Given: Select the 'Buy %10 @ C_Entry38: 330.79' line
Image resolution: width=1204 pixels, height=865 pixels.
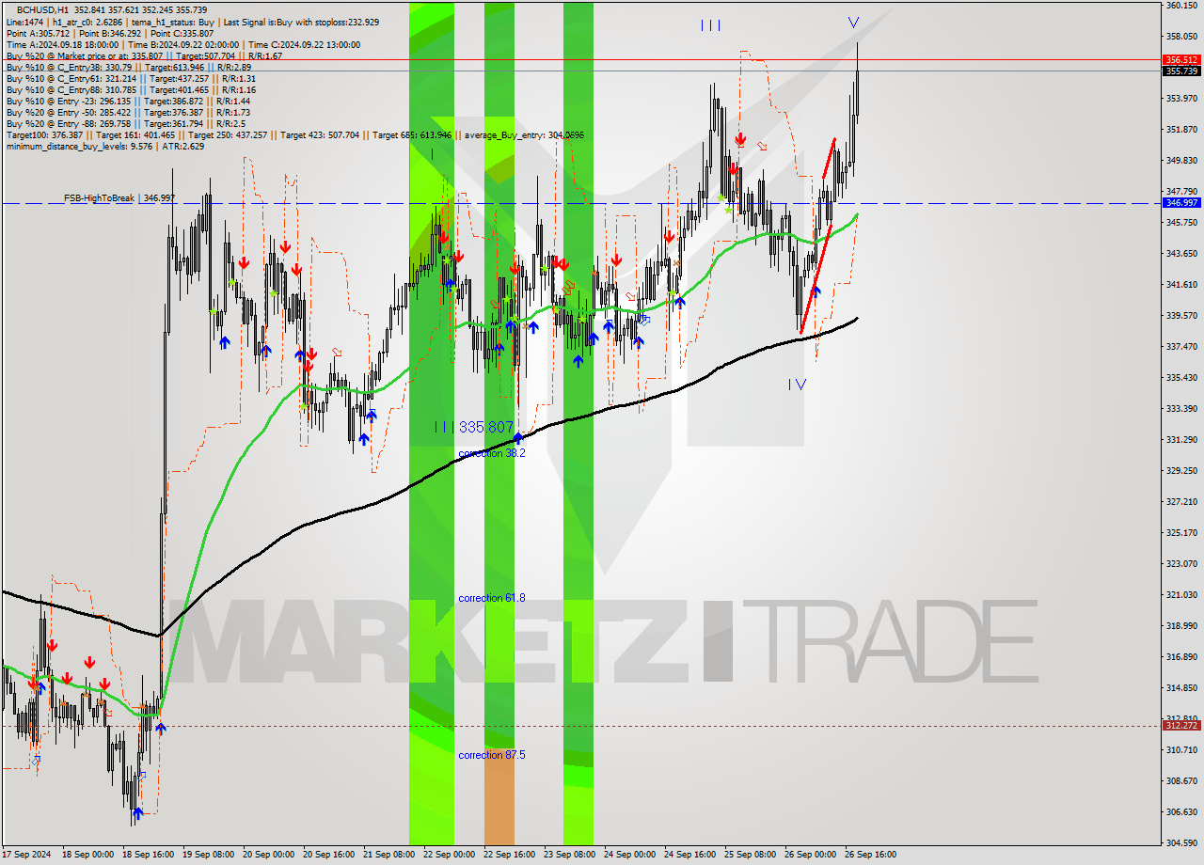Looking at the screenshot, I should point(128,67).
